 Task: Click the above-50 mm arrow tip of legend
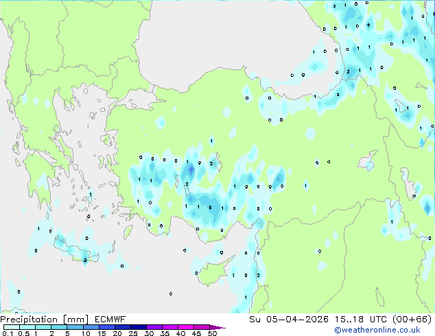pyautogui.click(x=217, y=327)
